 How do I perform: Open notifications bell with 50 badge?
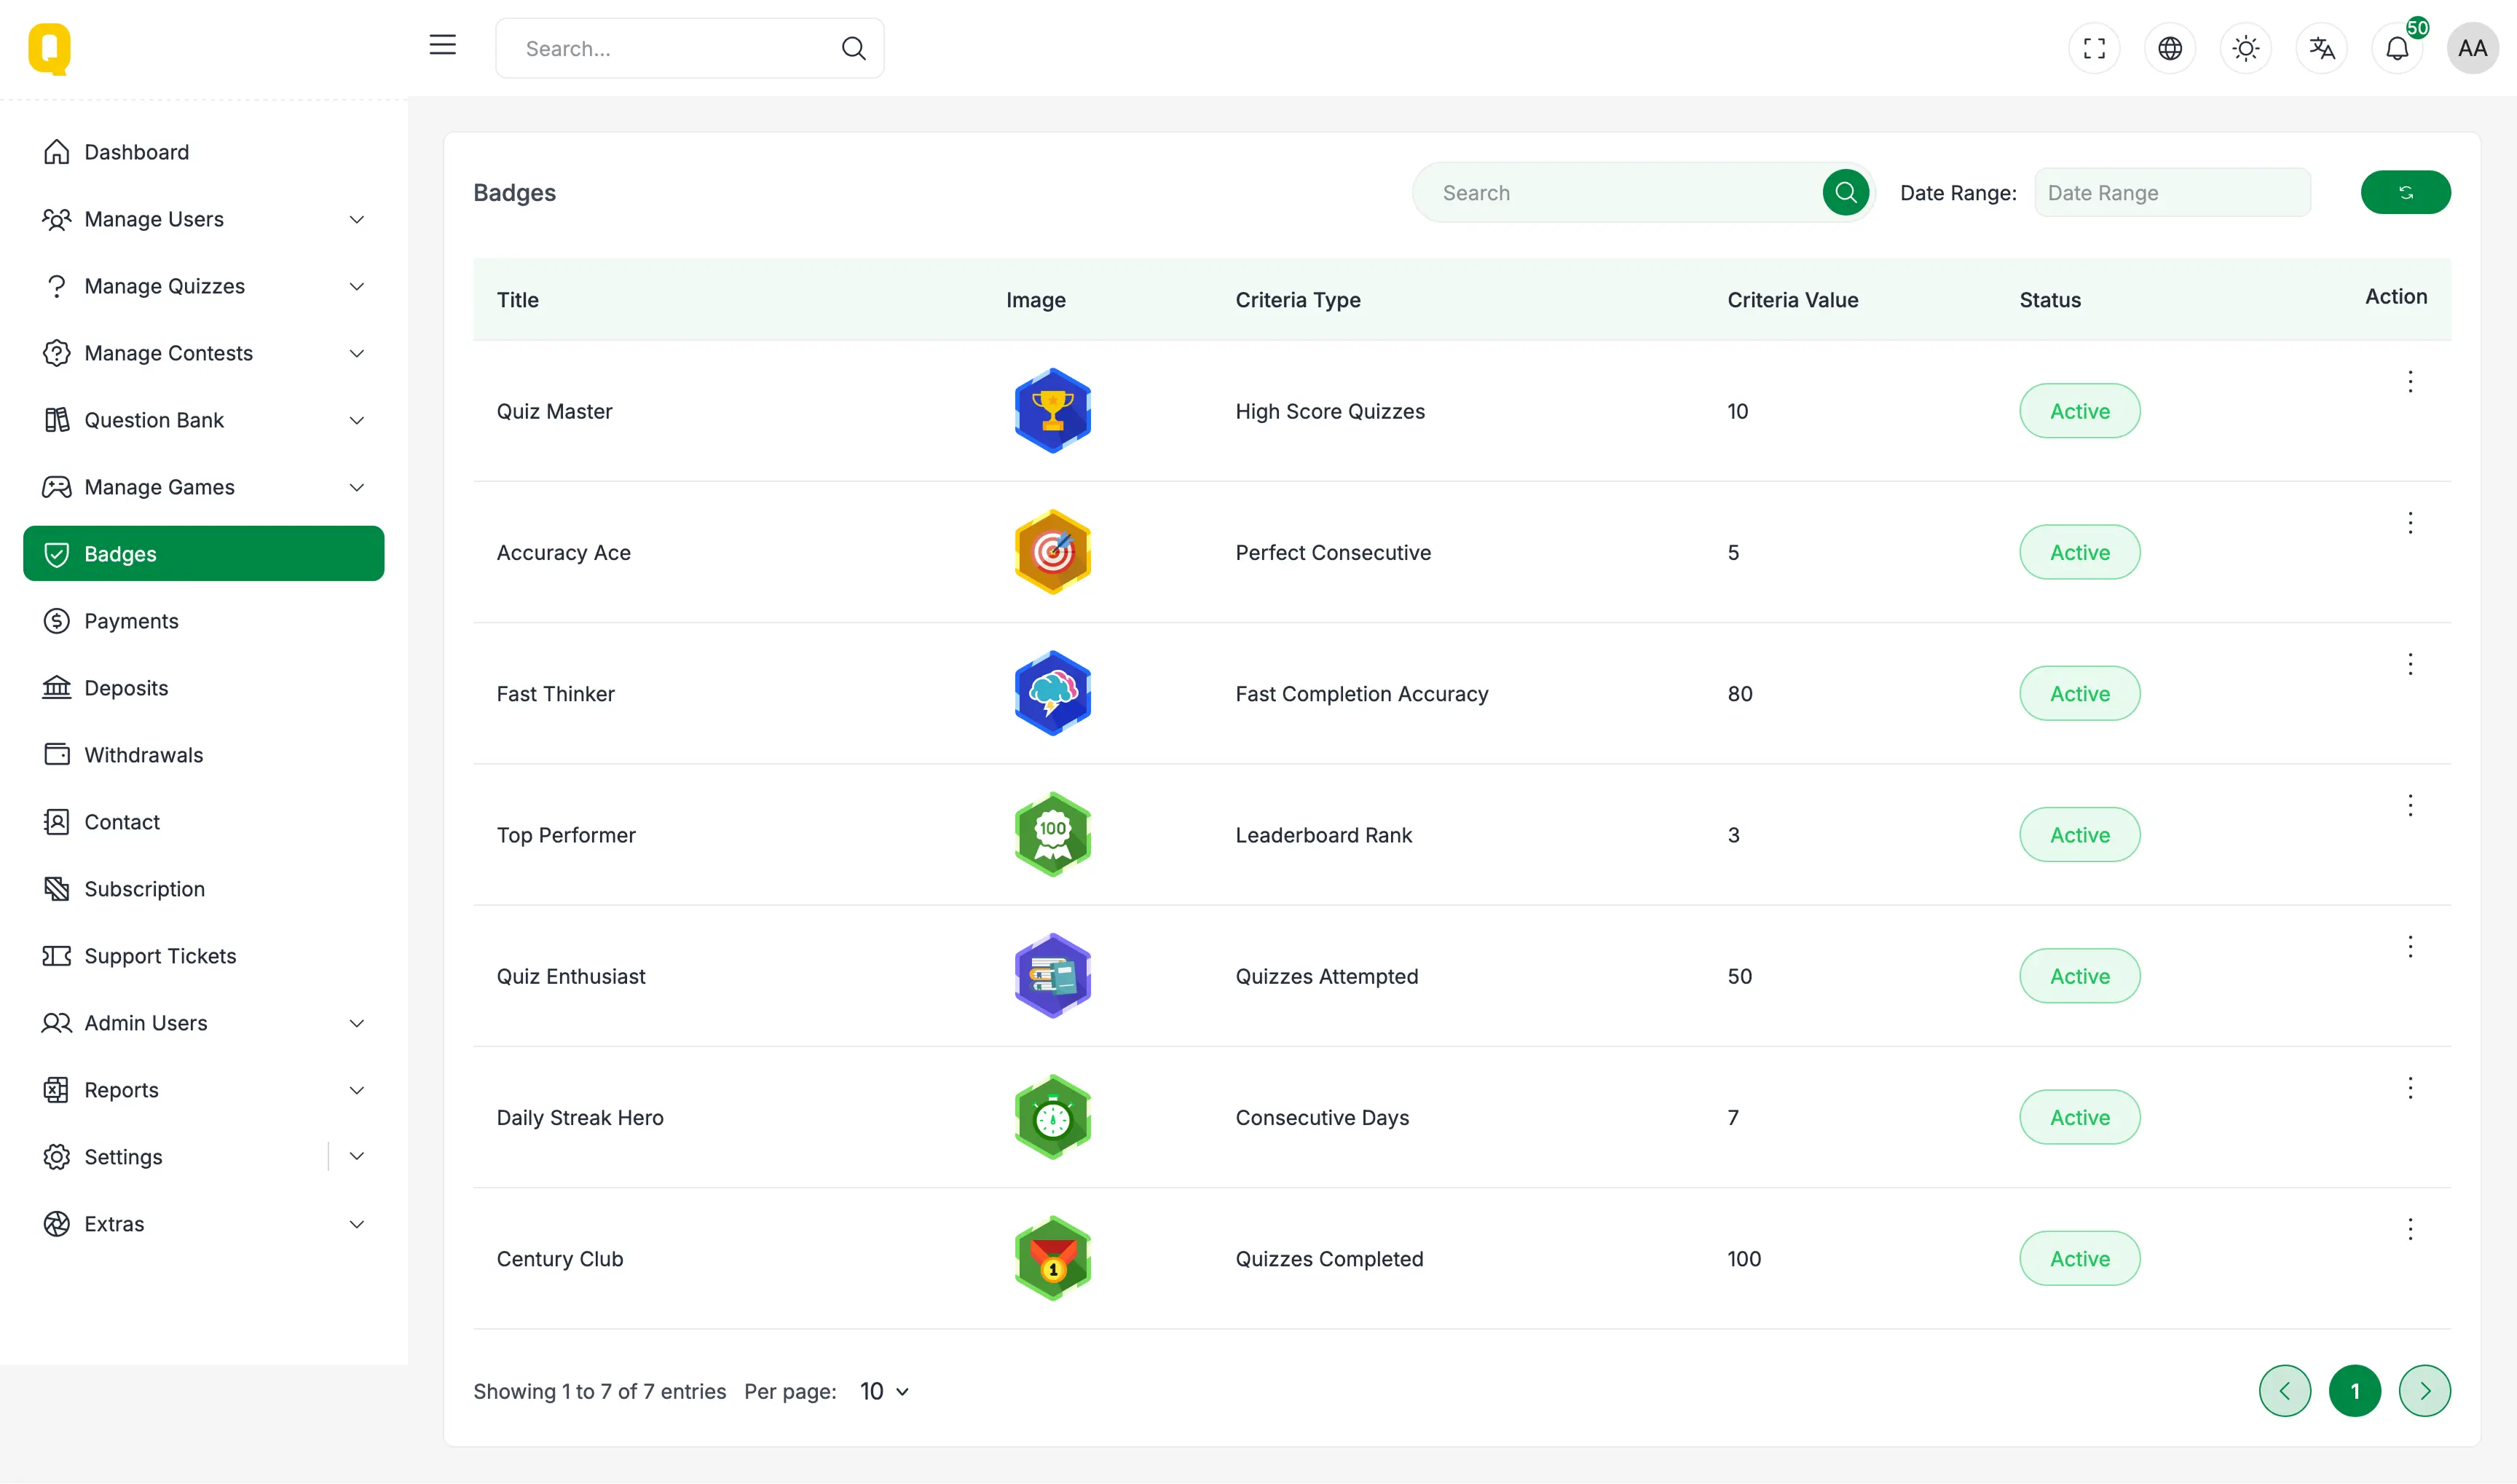(2397, 48)
